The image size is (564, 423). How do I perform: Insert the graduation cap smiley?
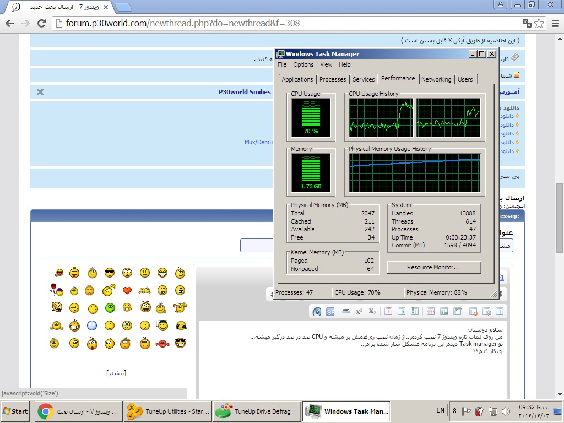(x=162, y=325)
